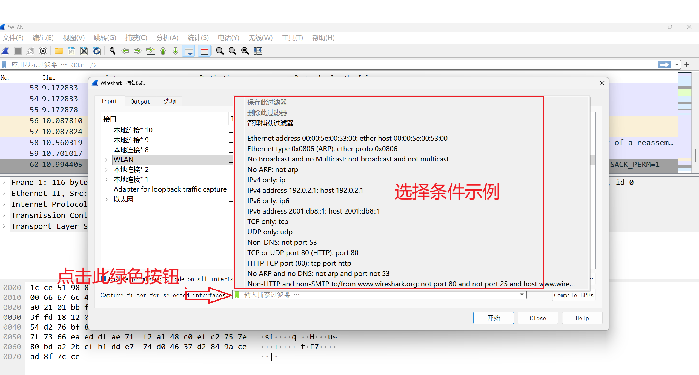Toggle auto-scroll during live capture
The width and height of the screenshot is (699, 375).
pyautogui.click(x=189, y=51)
